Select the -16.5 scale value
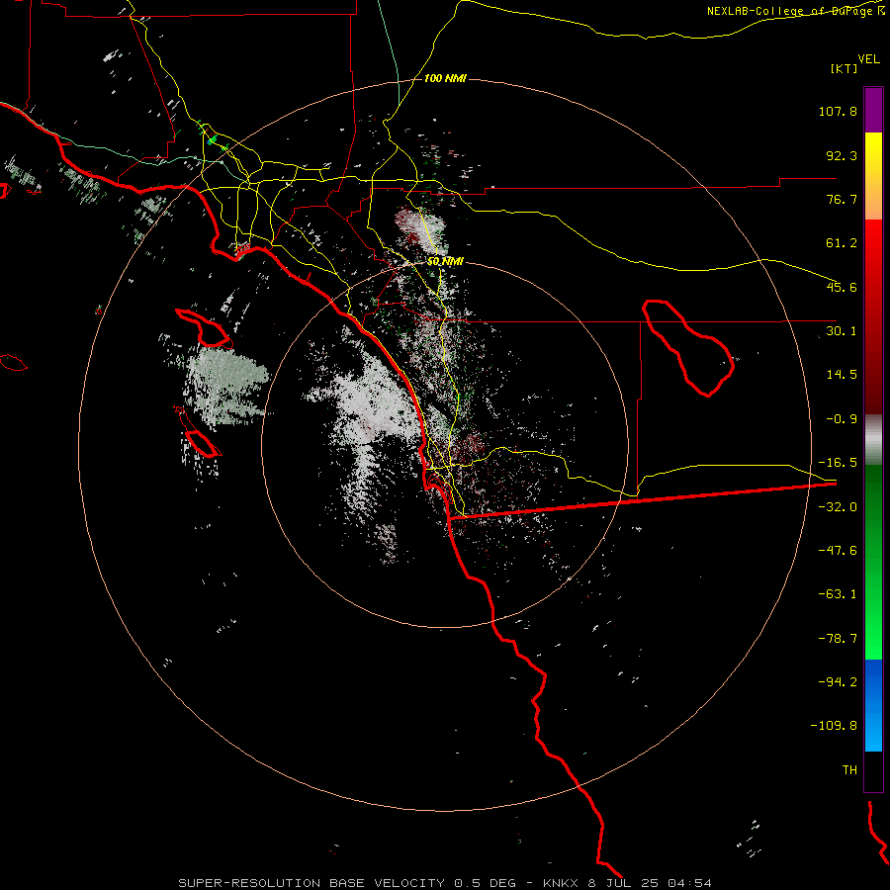Screen dimensions: 890x890 838,463
